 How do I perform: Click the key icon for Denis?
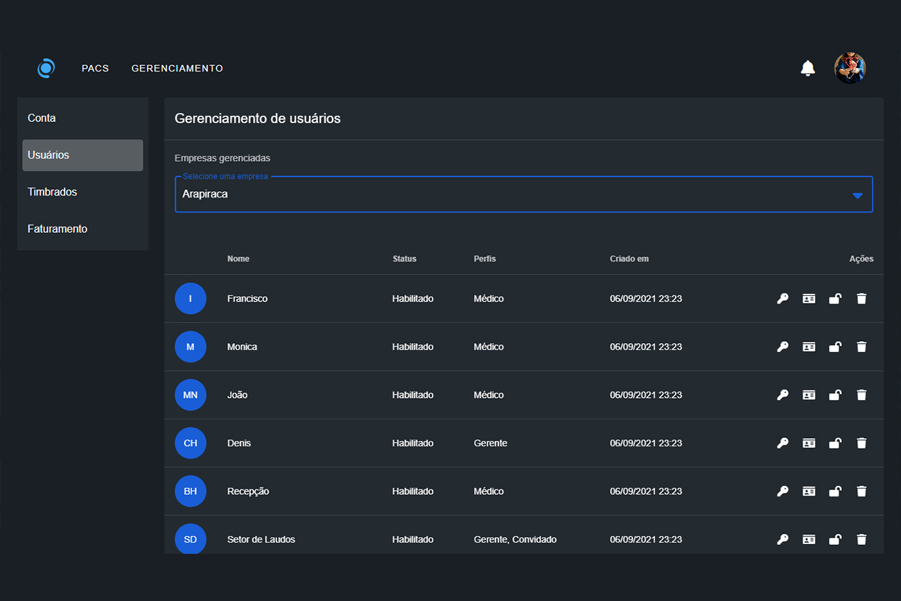[782, 443]
